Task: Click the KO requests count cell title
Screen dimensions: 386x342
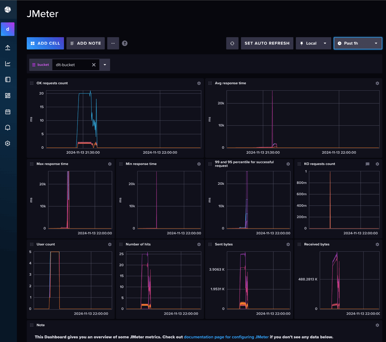Action: [320, 164]
